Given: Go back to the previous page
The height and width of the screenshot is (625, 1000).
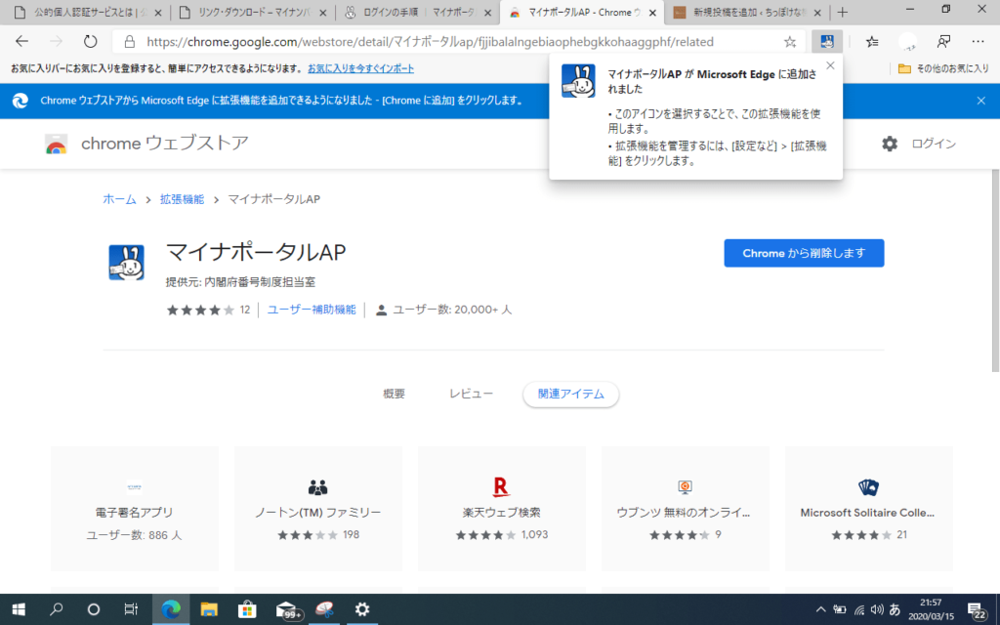Looking at the screenshot, I should [22, 41].
